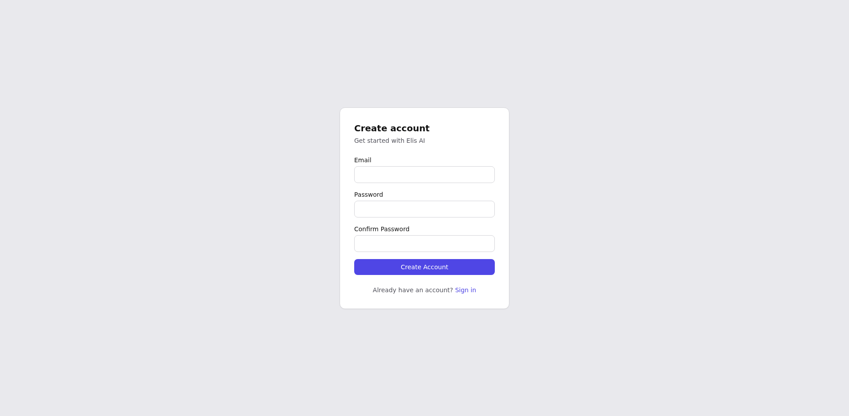Click the Password field label
This screenshot has width=849, height=416.
[x=368, y=195]
